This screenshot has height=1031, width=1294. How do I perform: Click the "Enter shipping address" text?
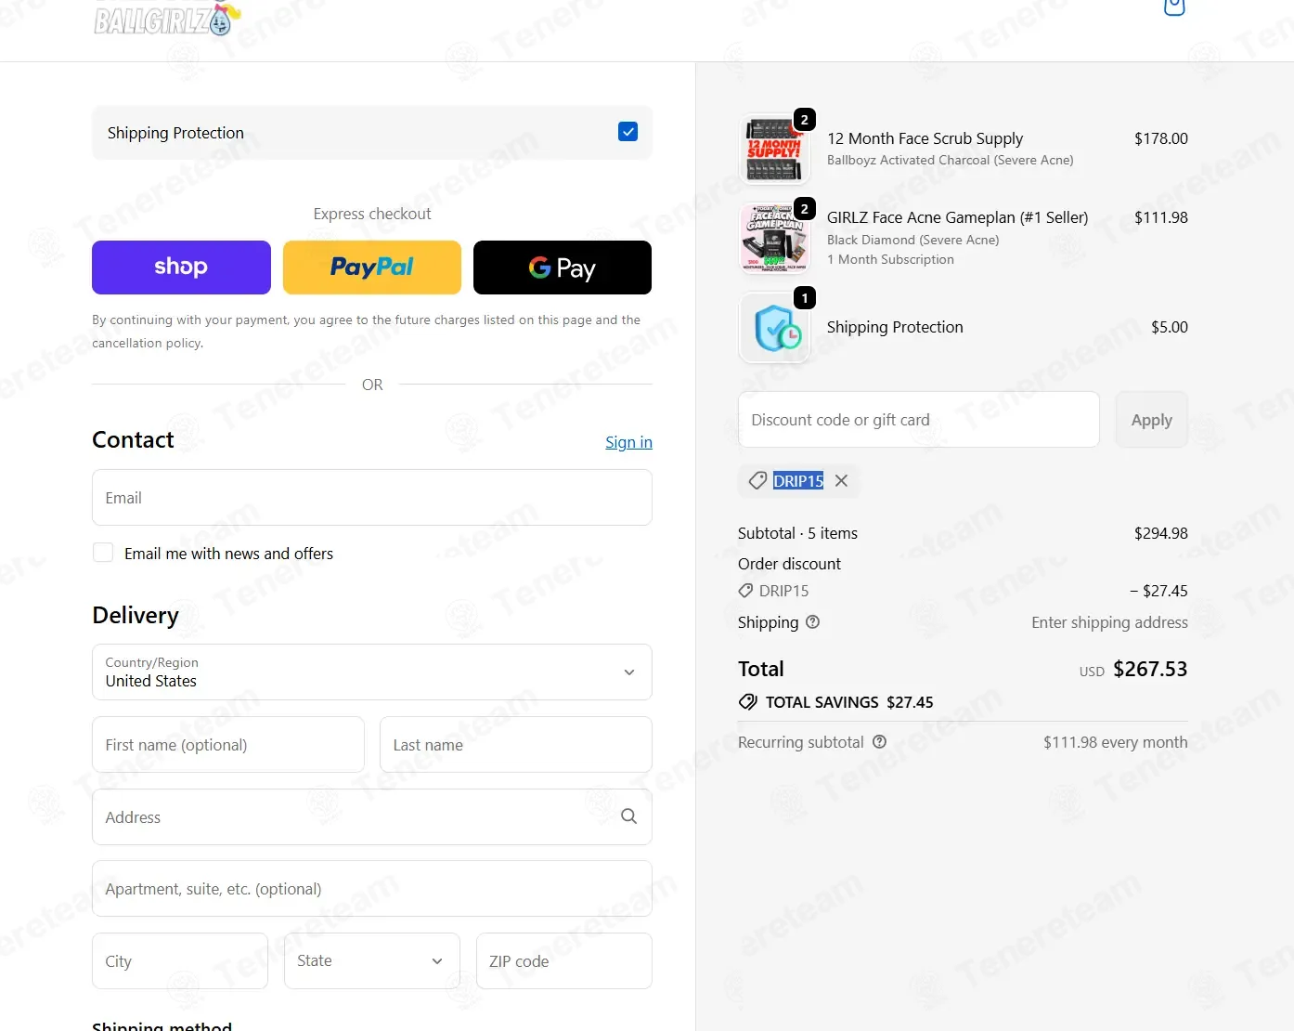point(1109,622)
